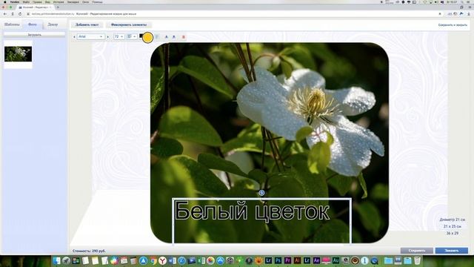The width and height of the screenshot is (474, 267).
Task: Switch to the Шаблоны tab
Action: tap(12, 24)
